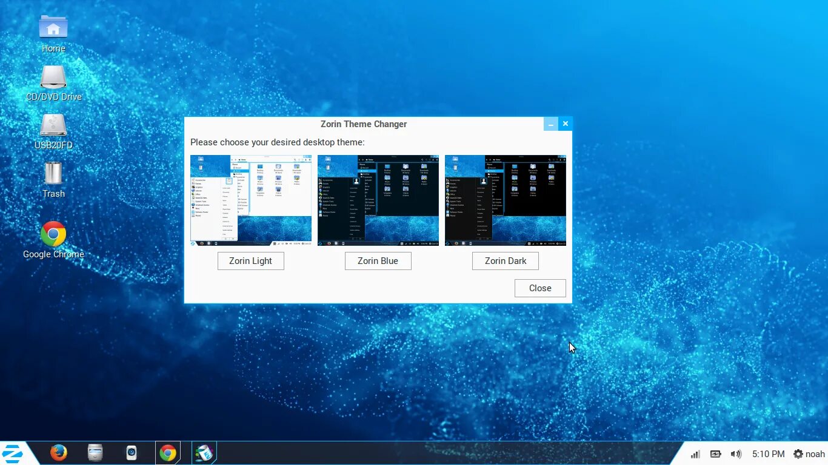Apply the Zorin Blue theme
This screenshot has width=828, height=465.
[378, 261]
